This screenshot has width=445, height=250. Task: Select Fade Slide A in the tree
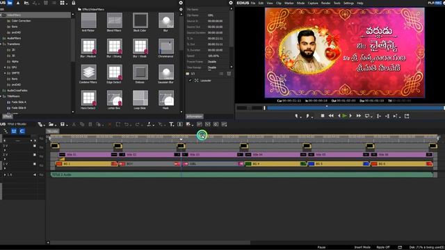pyautogui.click(x=19, y=102)
